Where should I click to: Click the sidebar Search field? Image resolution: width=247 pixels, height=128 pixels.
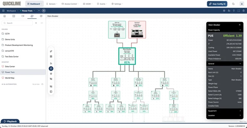[17, 23]
